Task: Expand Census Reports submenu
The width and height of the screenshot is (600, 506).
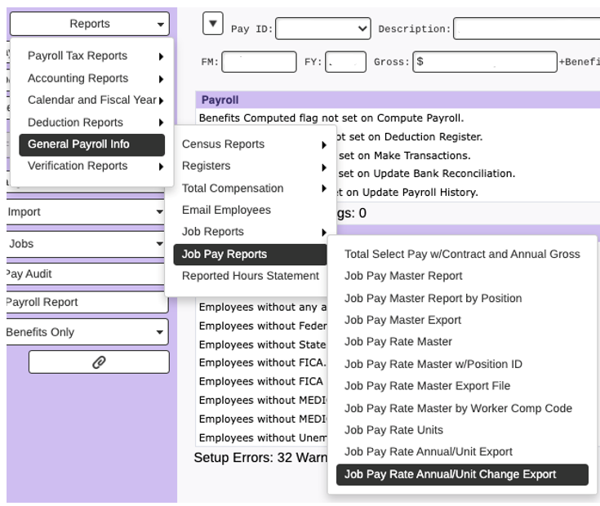Action: (x=251, y=144)
